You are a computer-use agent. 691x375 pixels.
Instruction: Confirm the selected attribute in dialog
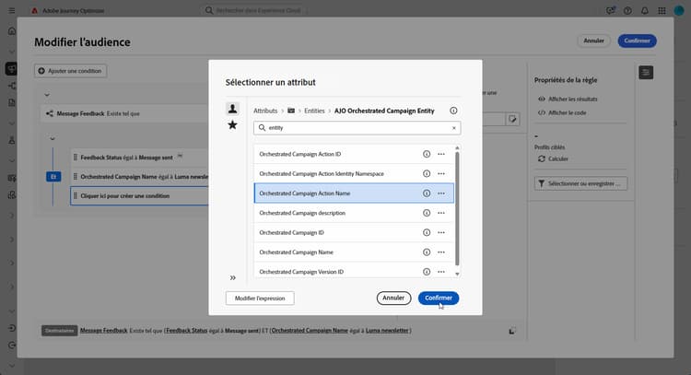coord(439,299)
